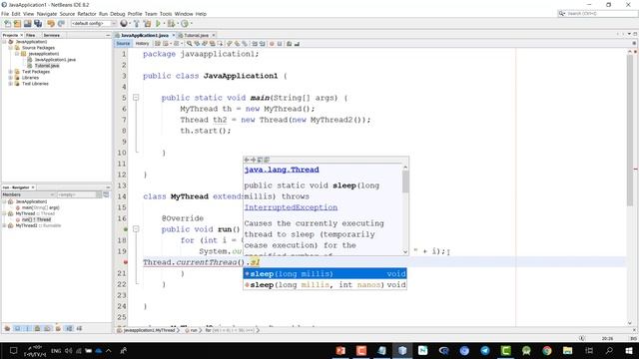Click the Redo toolbar icon
639x359 pixels.
coord(61,24)
